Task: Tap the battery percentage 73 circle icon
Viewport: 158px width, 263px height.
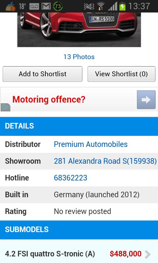Action: point(58,6)
